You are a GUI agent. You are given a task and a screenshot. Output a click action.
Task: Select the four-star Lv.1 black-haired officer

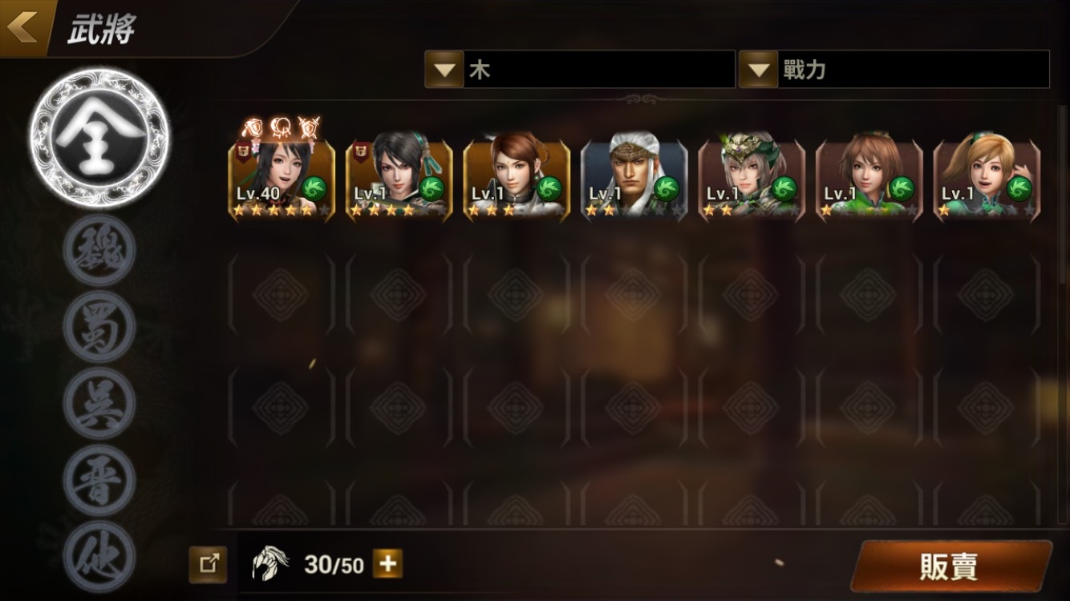coord(399,176)
